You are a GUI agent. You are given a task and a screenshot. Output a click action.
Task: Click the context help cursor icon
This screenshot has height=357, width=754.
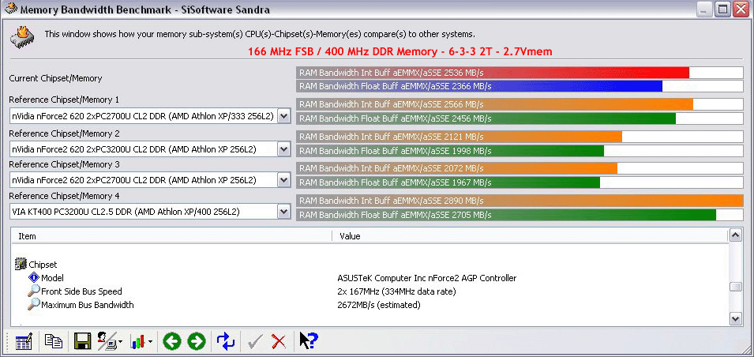coord(308,341)
